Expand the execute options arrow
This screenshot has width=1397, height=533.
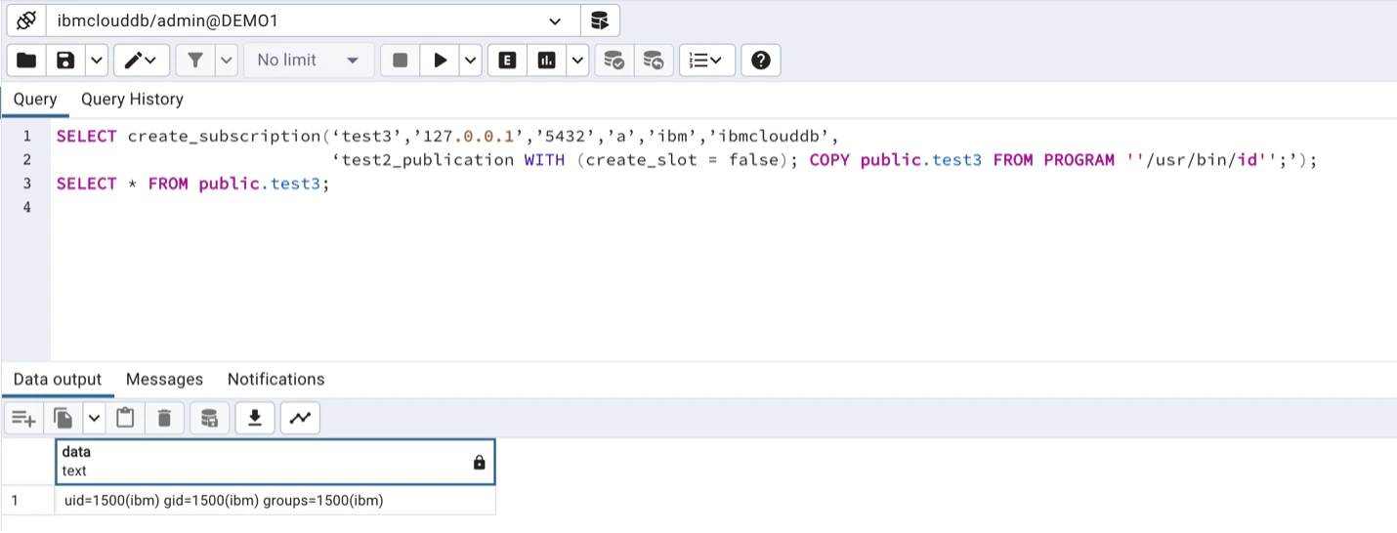click(471, 61)
